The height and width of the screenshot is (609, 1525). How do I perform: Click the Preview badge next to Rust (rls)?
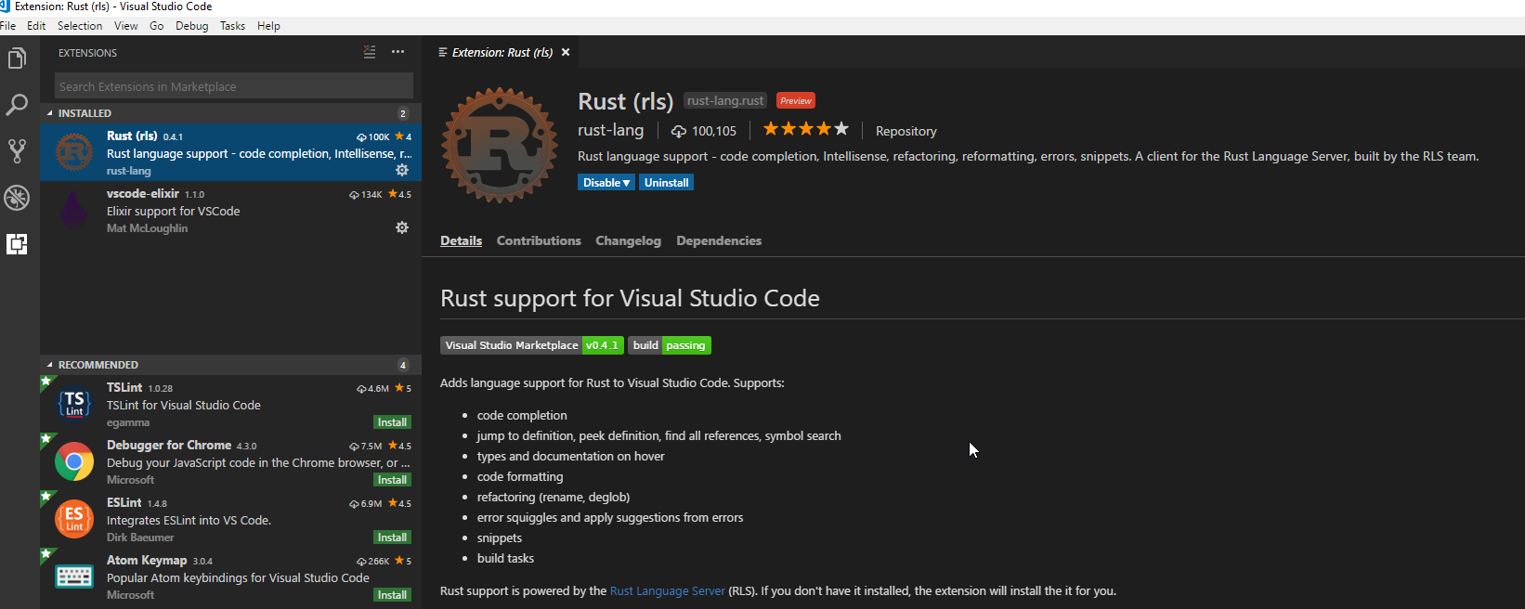click(x=796, y=100)
